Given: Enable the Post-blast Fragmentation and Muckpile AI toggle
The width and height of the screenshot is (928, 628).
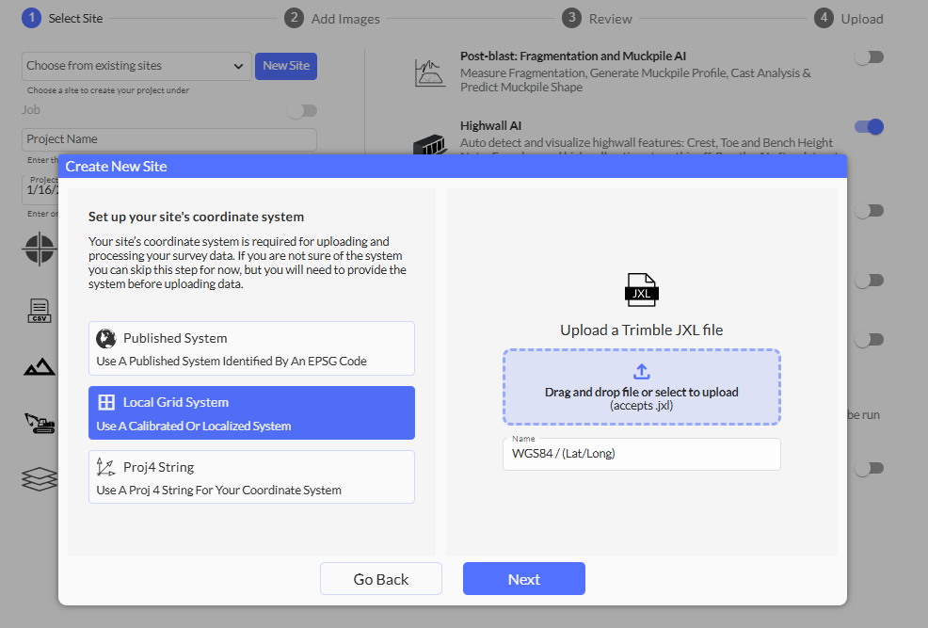Looking at the screenshot, I should tap(869, 57).
